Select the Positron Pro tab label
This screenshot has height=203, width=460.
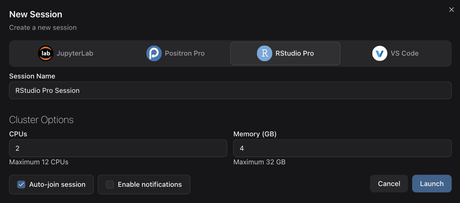[x=185, y=53]
